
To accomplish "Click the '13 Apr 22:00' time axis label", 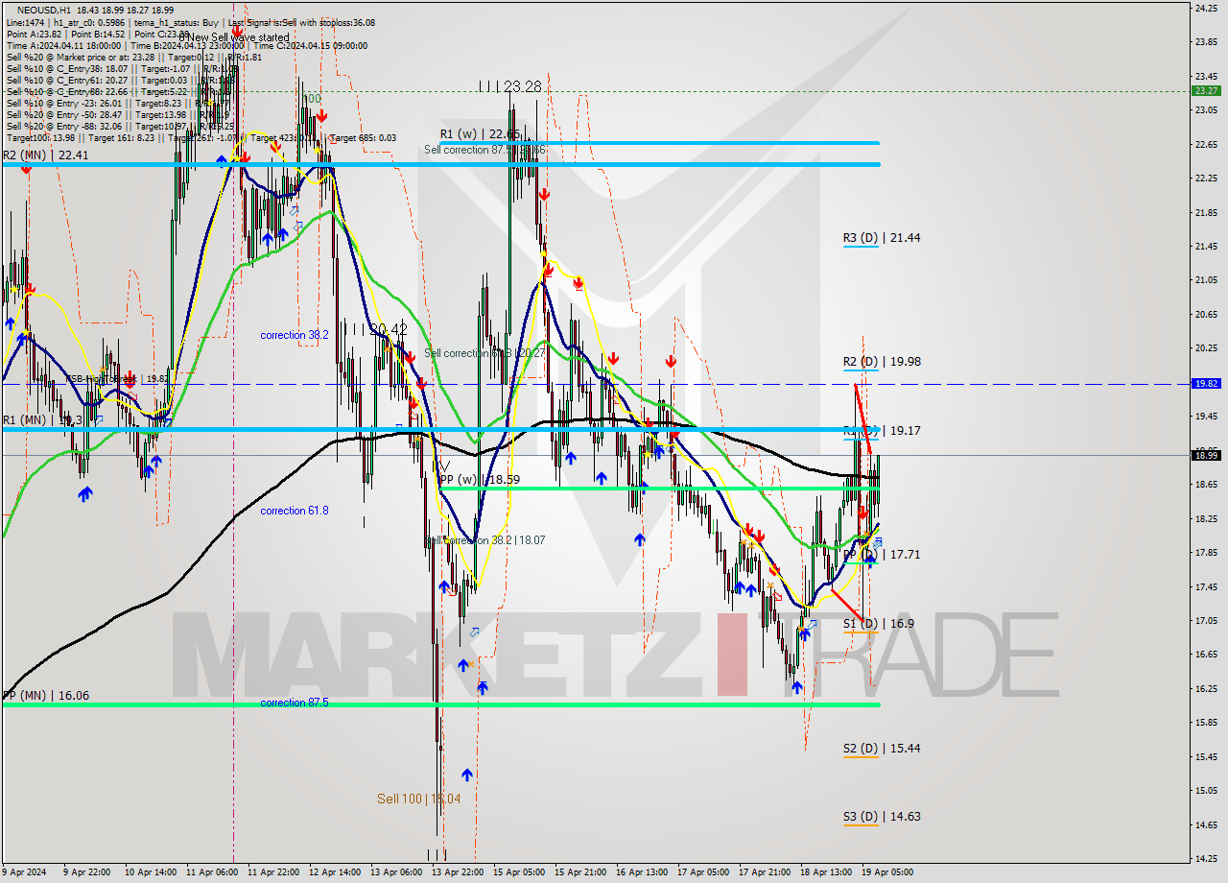I will coord(458,872).
